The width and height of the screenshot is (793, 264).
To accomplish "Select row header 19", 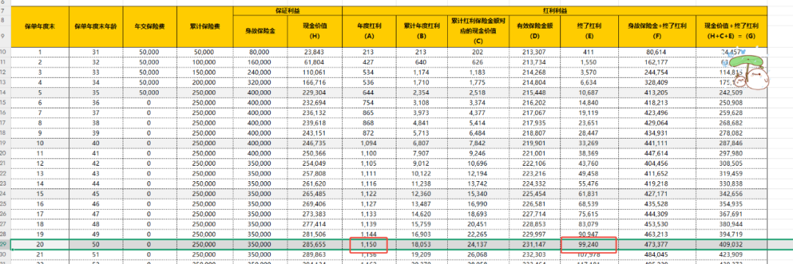I will [4, 143].
